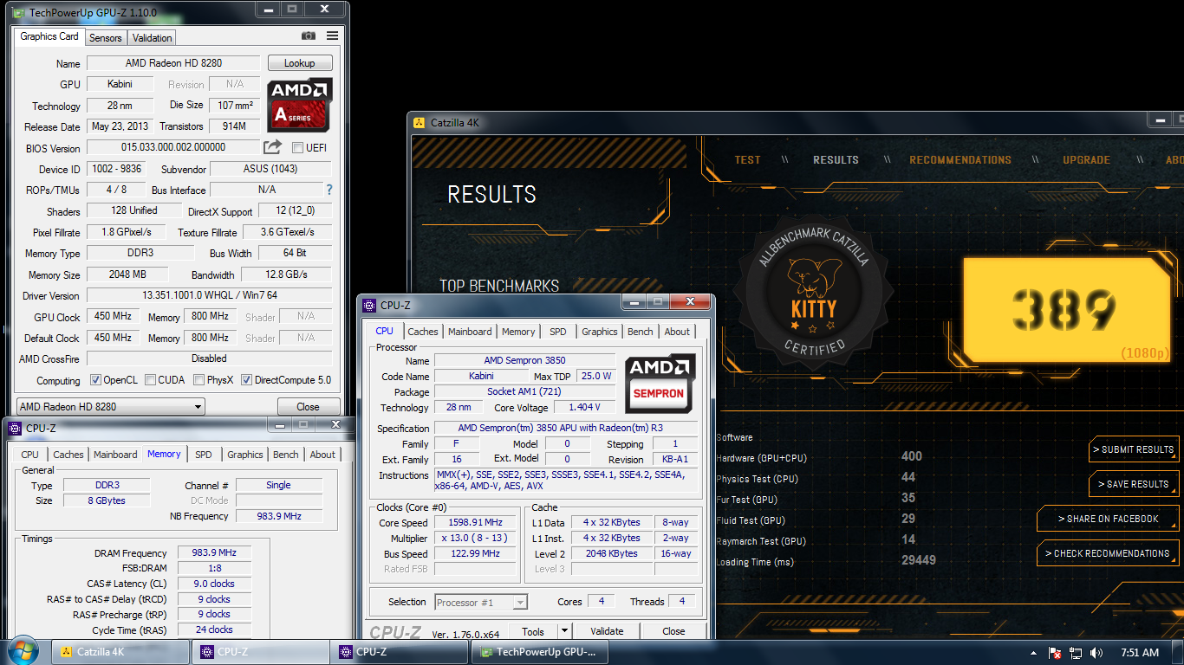
Task: Open the SPD tab in front CPU-Z
Action: [x=558, y=332]
